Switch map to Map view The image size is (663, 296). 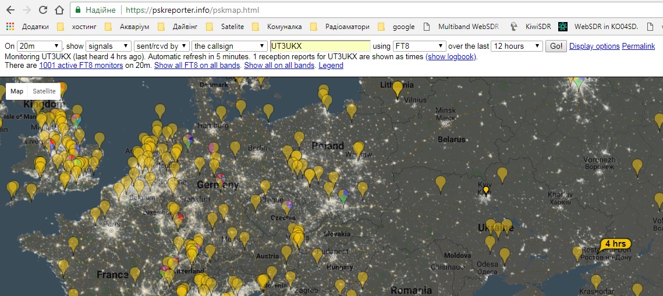coord(17,91)
